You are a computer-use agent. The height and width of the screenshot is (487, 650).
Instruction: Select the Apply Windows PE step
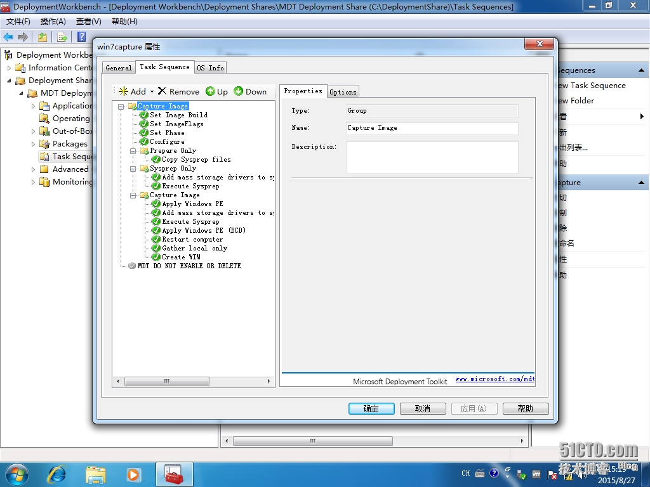[192, 204]
